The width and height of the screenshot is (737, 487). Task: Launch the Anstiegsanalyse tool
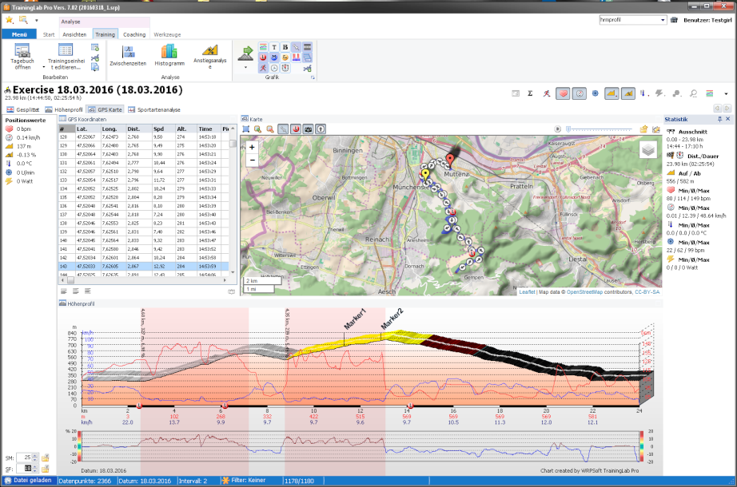point(210,57)
